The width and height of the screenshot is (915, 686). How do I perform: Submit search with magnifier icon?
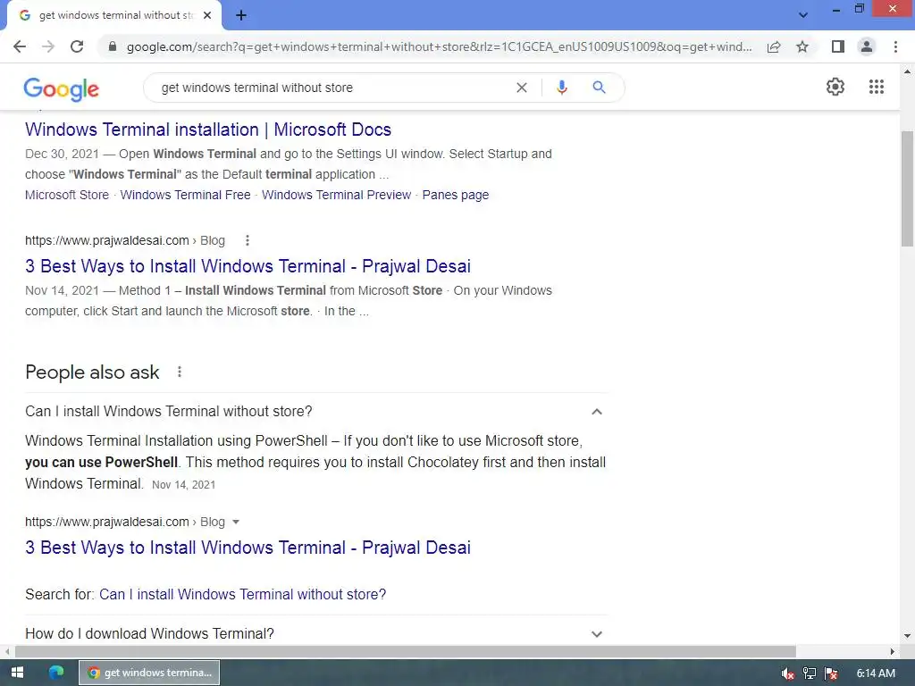[x=599, y=88]
